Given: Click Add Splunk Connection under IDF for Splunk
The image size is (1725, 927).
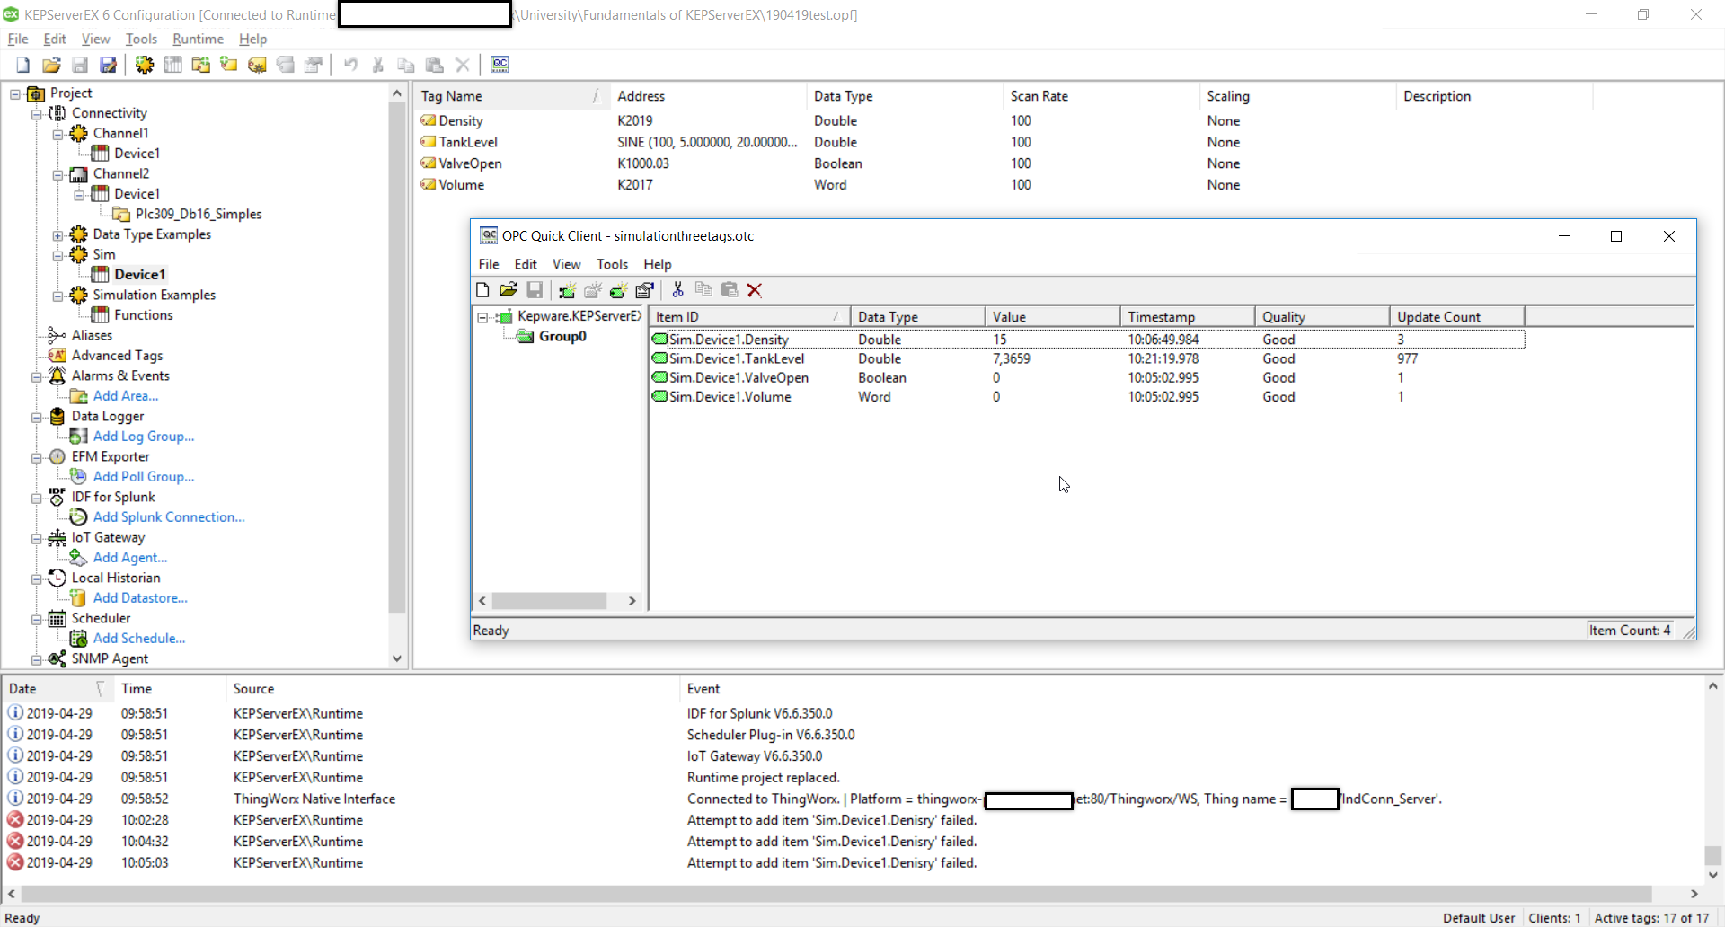Looking at the screenshot, I should (x=167, y=516).
